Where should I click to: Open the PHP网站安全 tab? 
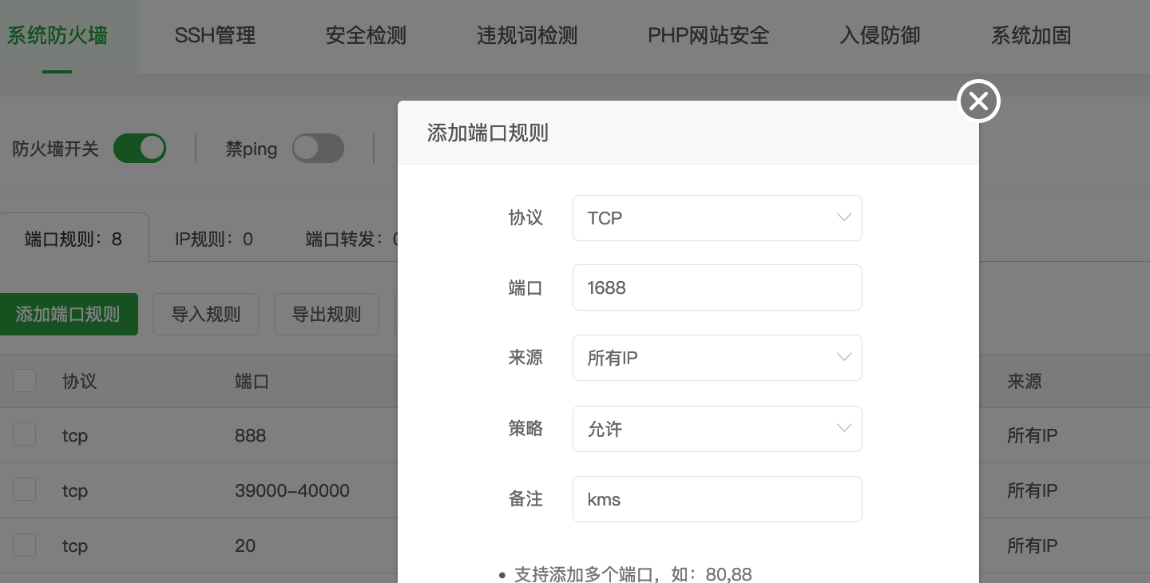coord(708,36)
